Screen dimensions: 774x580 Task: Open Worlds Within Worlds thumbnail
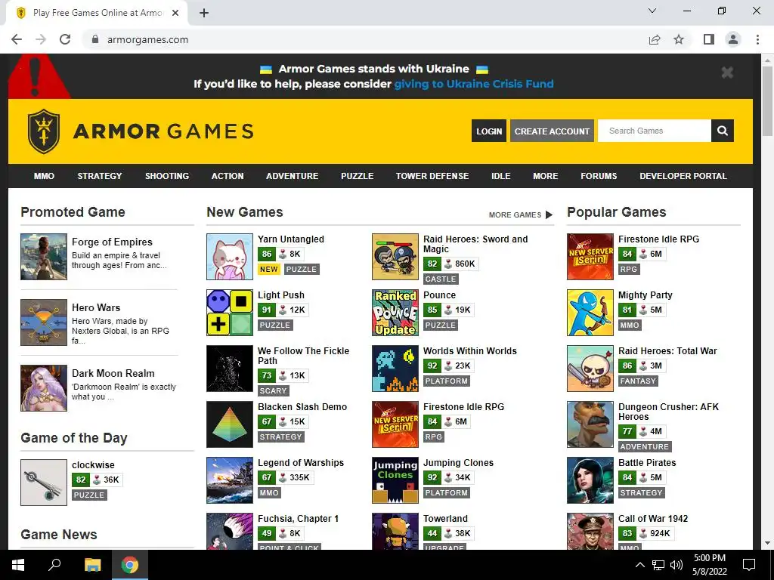point(395,369)
